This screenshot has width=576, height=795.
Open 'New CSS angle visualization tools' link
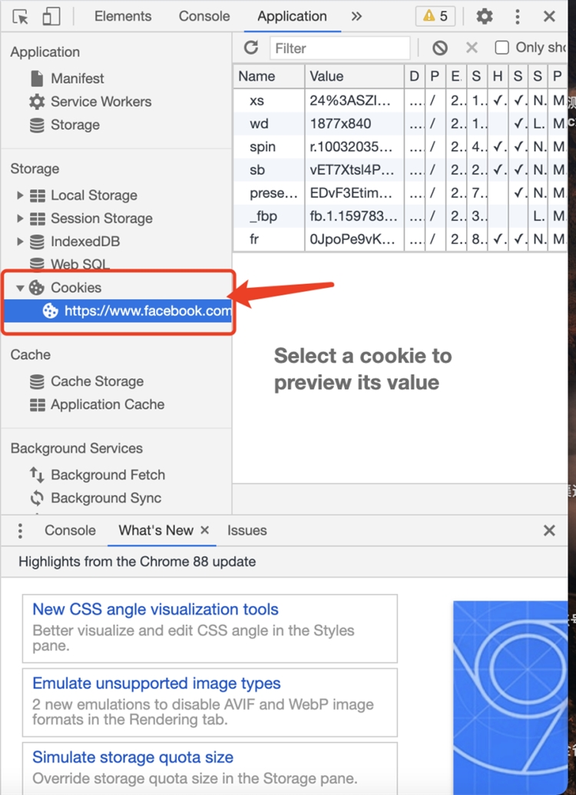(x=155, y=609)
